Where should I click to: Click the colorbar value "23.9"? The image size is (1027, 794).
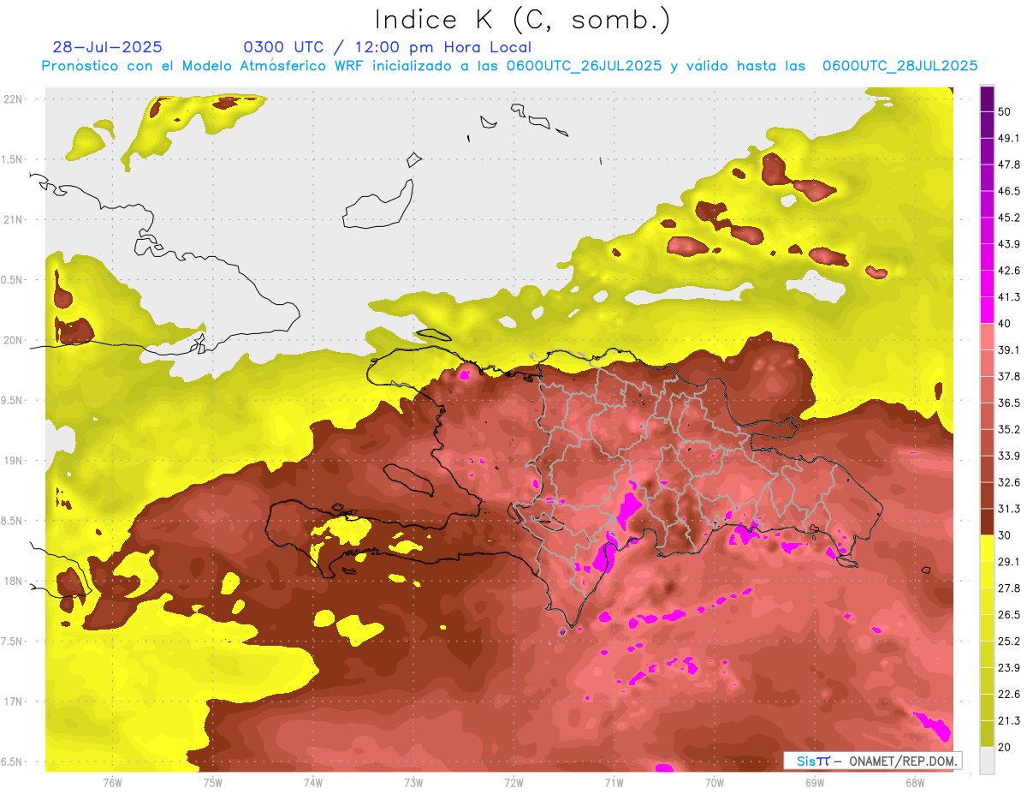click(1011, 668)
